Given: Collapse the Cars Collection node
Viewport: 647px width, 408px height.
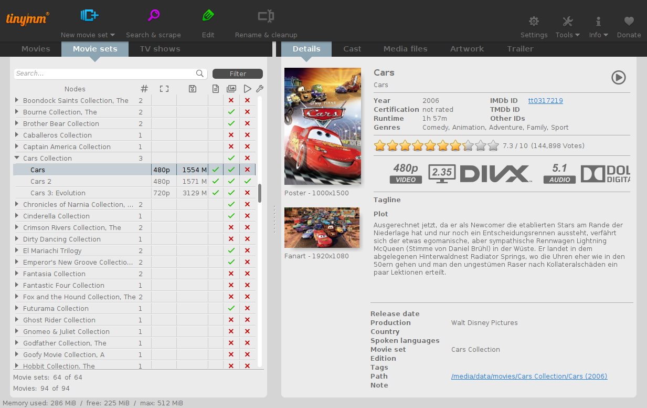Looking at the screenshot, I should coord(17,158).
